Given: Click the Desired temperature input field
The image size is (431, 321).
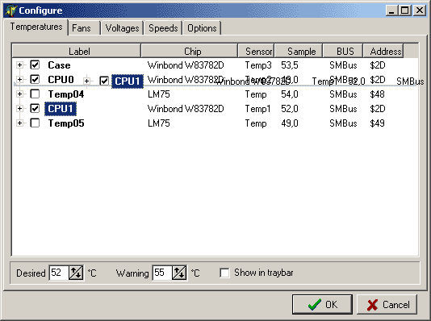Looking at the screenshot, I should coord(59,273).
